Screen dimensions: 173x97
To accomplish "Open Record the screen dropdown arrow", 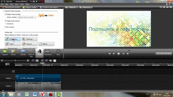I will pyautogui.click(x=21, y=7).
